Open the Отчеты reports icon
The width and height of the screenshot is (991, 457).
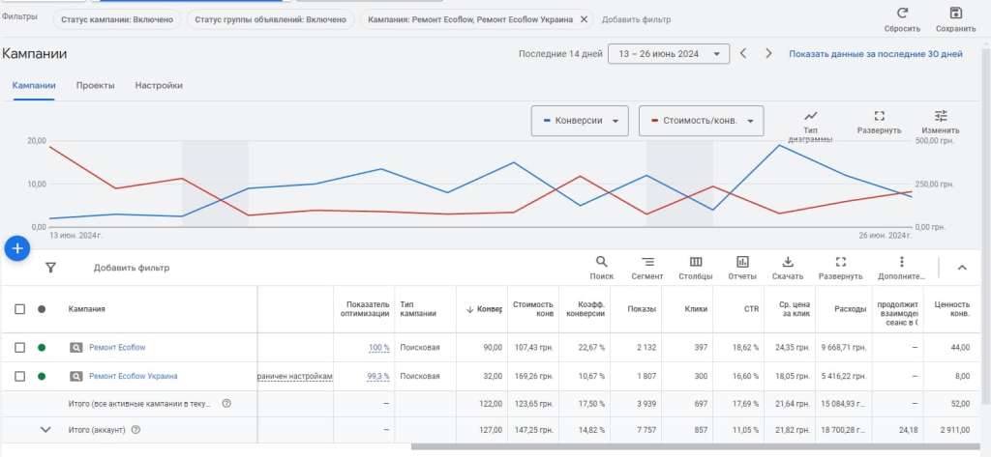click(x=742, y=262)
